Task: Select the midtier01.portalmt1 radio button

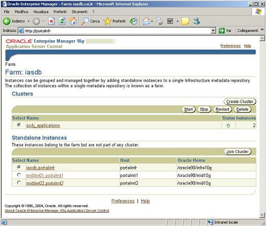Action: 19,175
